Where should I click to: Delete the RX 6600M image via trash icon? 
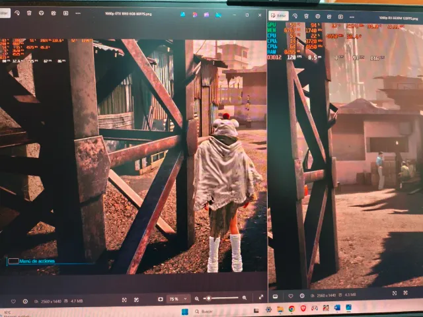[307, 17]
